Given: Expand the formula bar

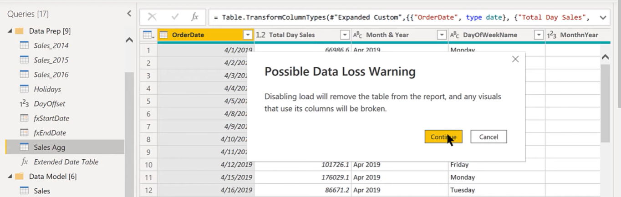Looking at the screenshot, I should tap(603, 18).
